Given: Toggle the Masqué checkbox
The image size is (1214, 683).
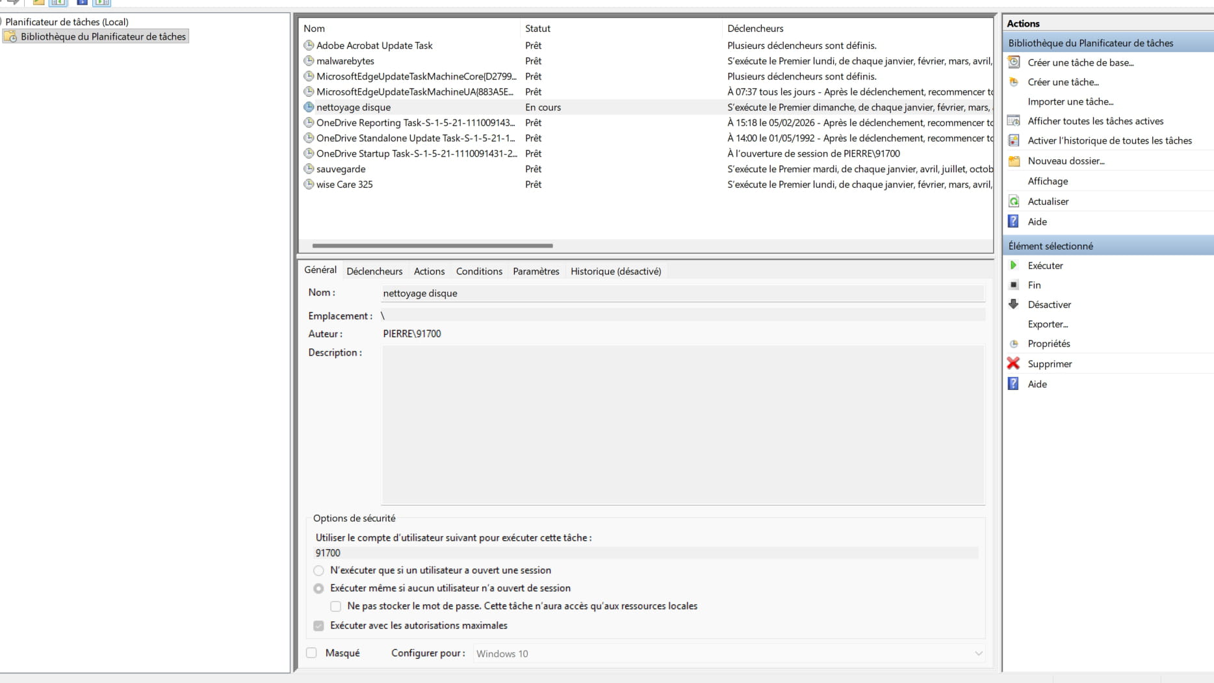Looking at the screenshot, I should click(x=311, y=653).
